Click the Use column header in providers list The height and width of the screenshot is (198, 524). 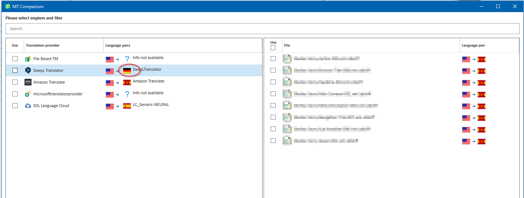15,45
